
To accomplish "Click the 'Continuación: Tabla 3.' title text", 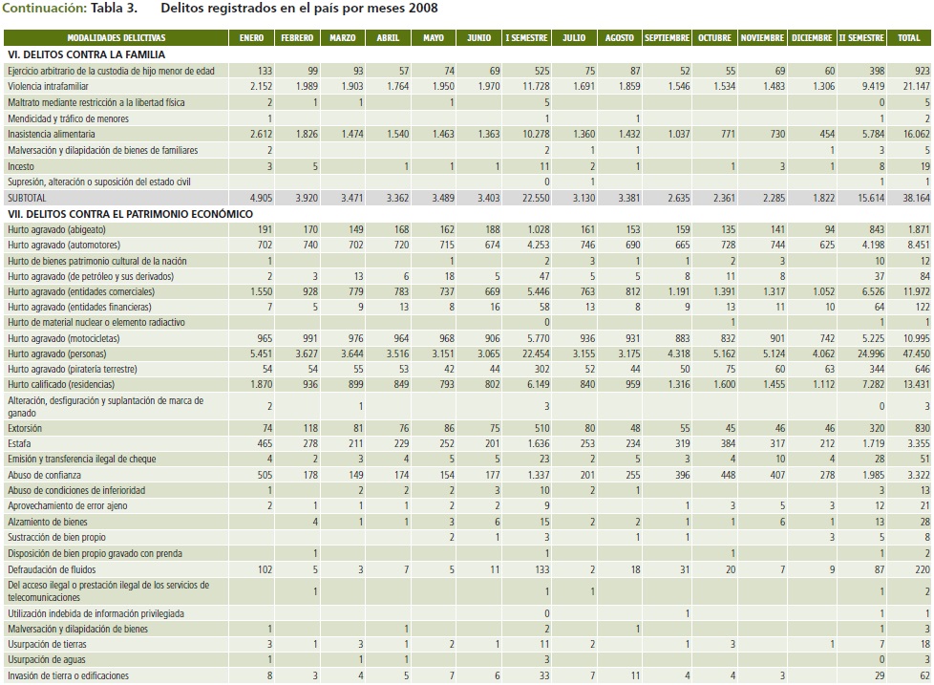I will 73,10.
